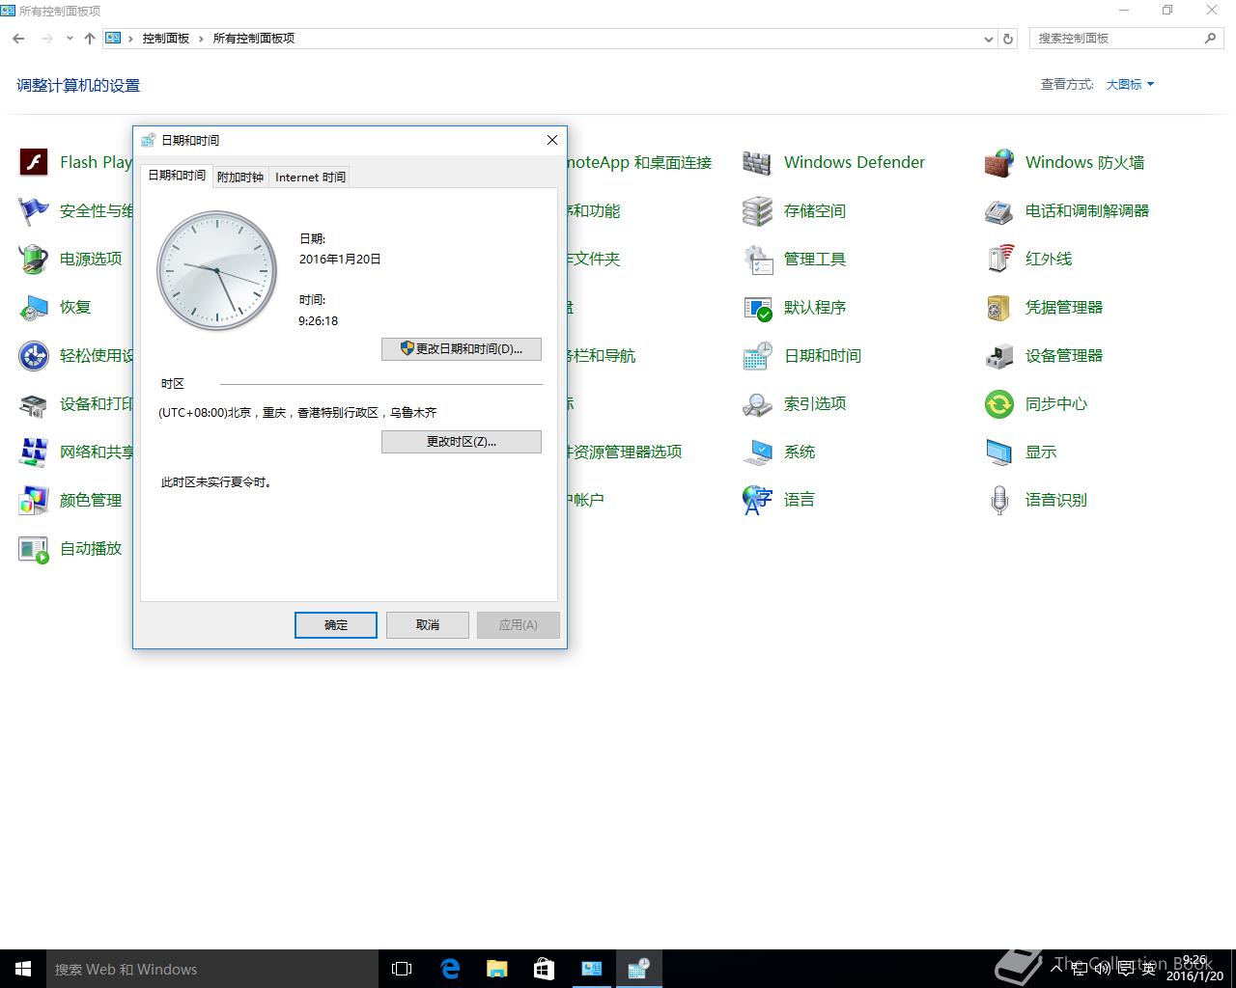Open Task View on the taskbar
Image resolution: width=1236 pixels, height=988 pixels.
(402, 969)
